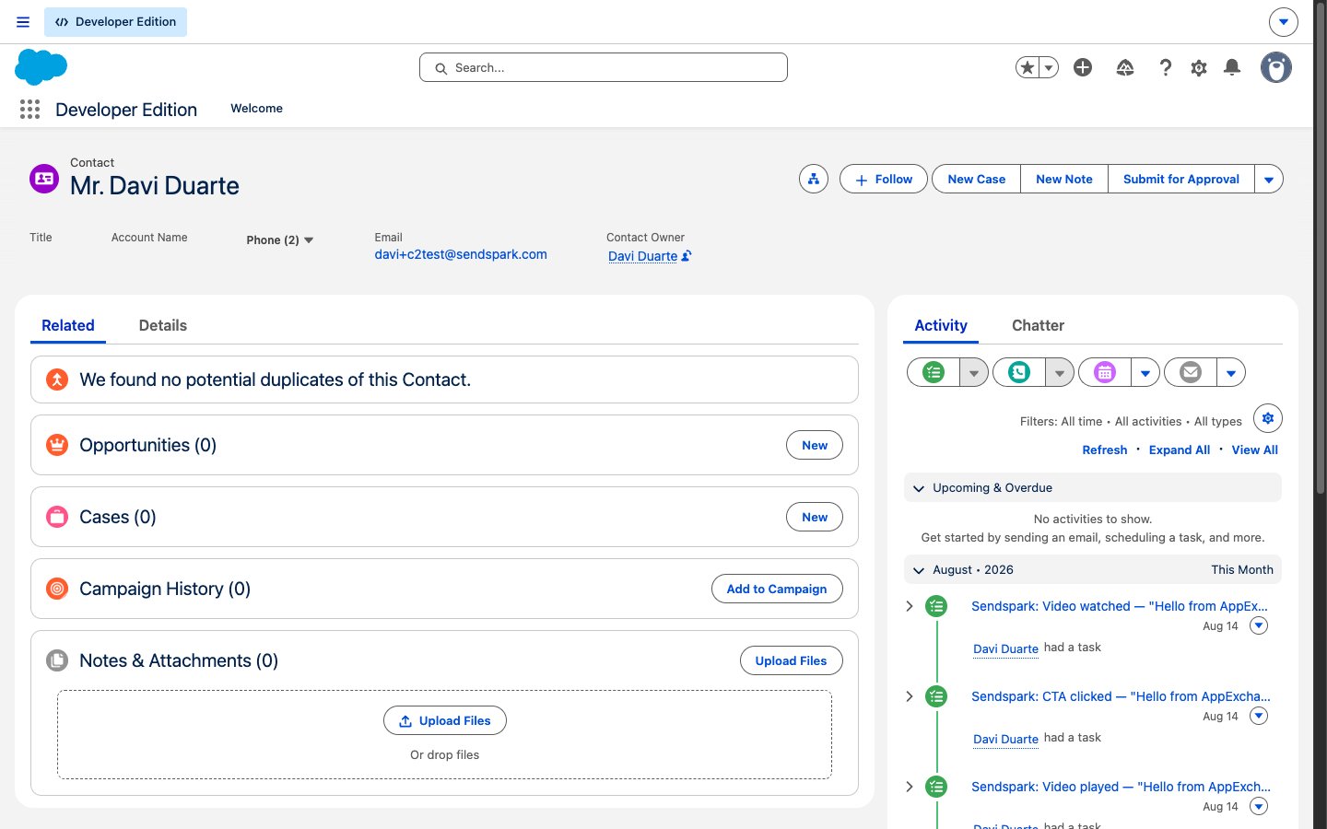Screen dimensions: 1327x829
Task: Expand the Video played task row
Action: (x=910, y=787)
